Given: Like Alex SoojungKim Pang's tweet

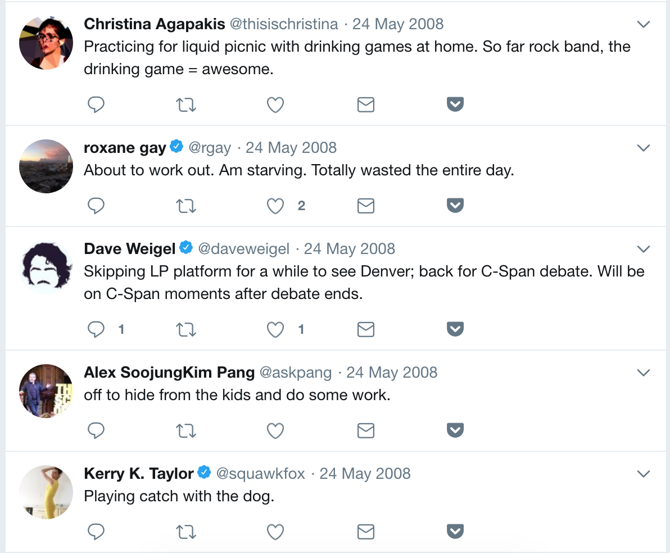Looking at the screenshot, I should coord(275,431).
